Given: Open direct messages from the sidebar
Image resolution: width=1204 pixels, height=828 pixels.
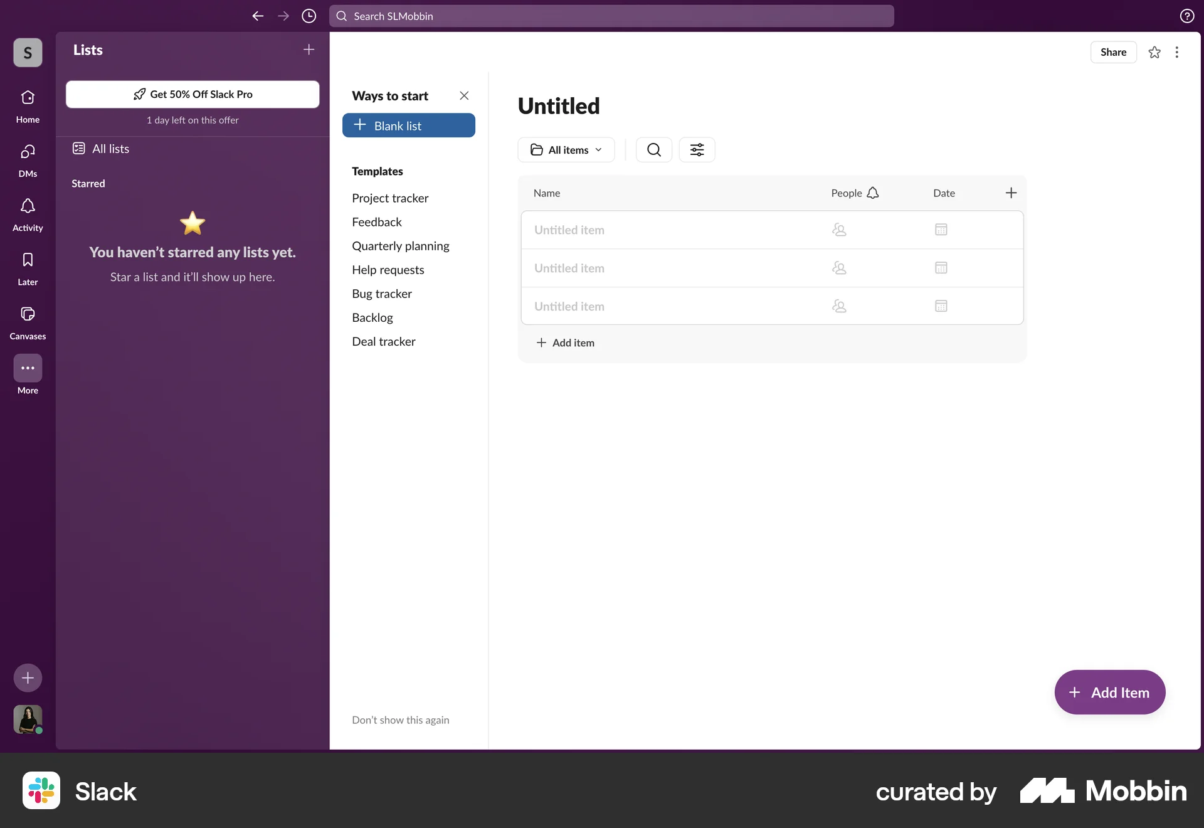Looking at the screenshot, I should [27, 160].
